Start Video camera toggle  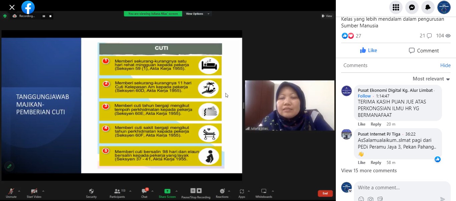point(34,193)
